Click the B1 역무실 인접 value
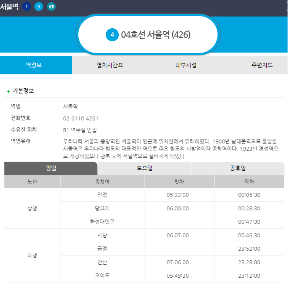The width and height of the screenshot is (288, 286). [x=80, y=130]
